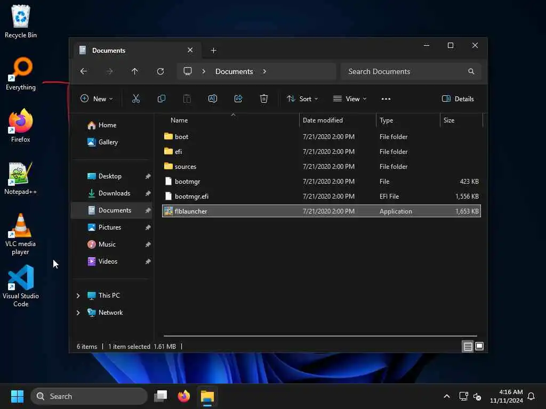The image size is (546, 409).
Task: Go back with the left arrow
Action: (84, 71)
